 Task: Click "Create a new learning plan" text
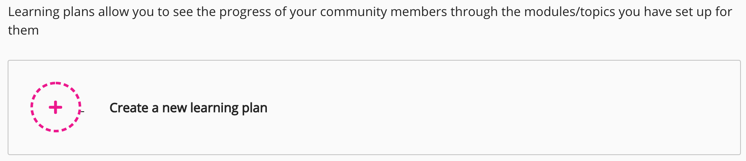pos(188,108)
